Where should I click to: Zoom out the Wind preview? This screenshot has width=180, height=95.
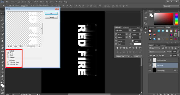8,46
